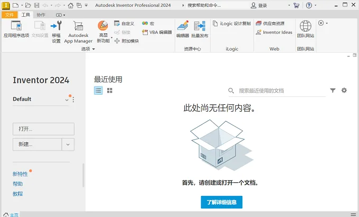Open Inventor Ideas
This screenshot has height=217, width=359.
click(274, 32)
